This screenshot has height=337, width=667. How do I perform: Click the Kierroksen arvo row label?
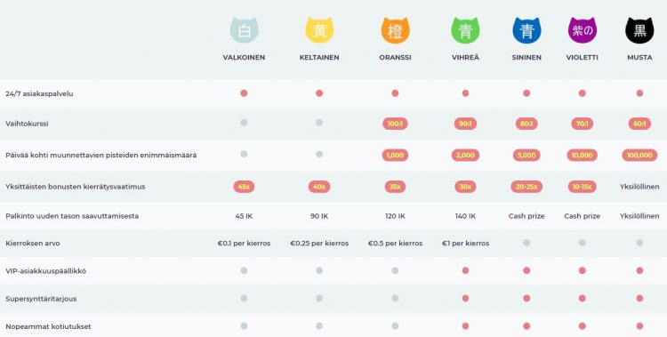click(33, 244)
